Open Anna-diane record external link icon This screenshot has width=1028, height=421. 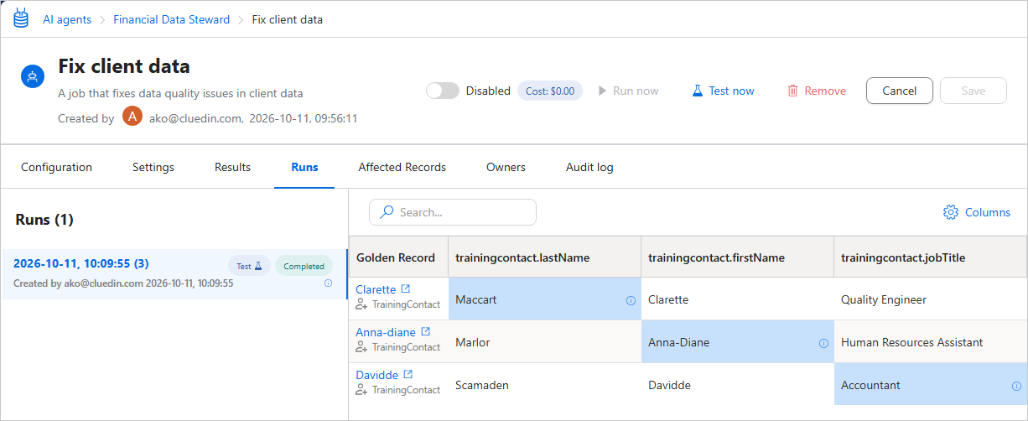coord(425,332)
